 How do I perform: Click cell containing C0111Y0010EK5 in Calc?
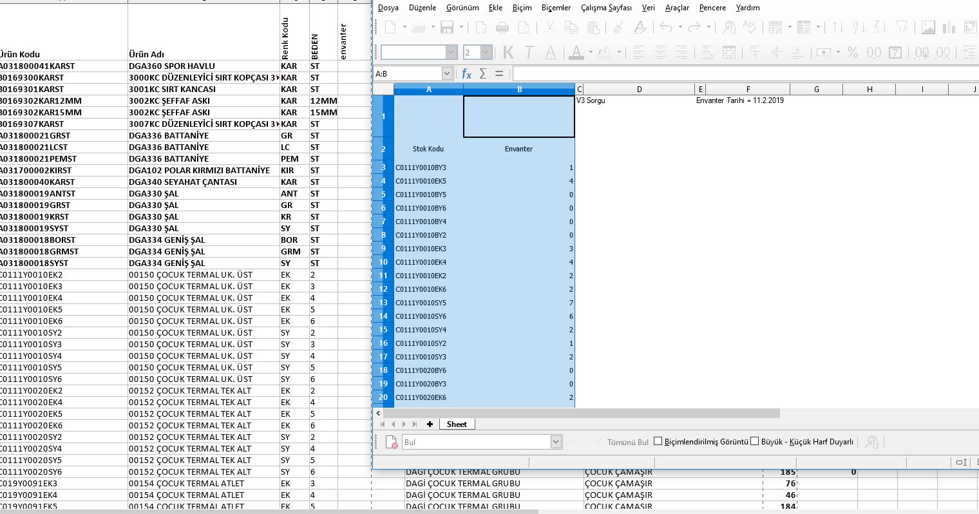click(428, 181)
